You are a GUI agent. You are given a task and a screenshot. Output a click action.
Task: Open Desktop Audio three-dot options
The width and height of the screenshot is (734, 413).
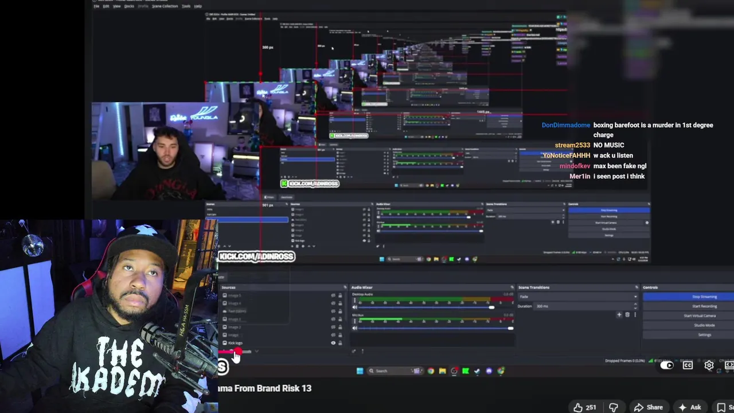pyautogui.click(x=354, y=300)
